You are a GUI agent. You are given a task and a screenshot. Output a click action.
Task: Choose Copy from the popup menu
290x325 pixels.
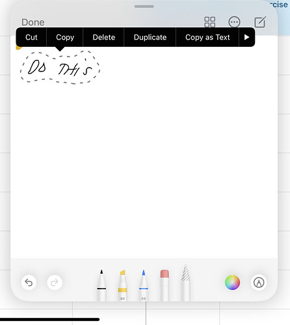click(65, 37)
